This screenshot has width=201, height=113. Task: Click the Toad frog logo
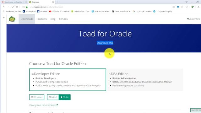coord(12,19)
